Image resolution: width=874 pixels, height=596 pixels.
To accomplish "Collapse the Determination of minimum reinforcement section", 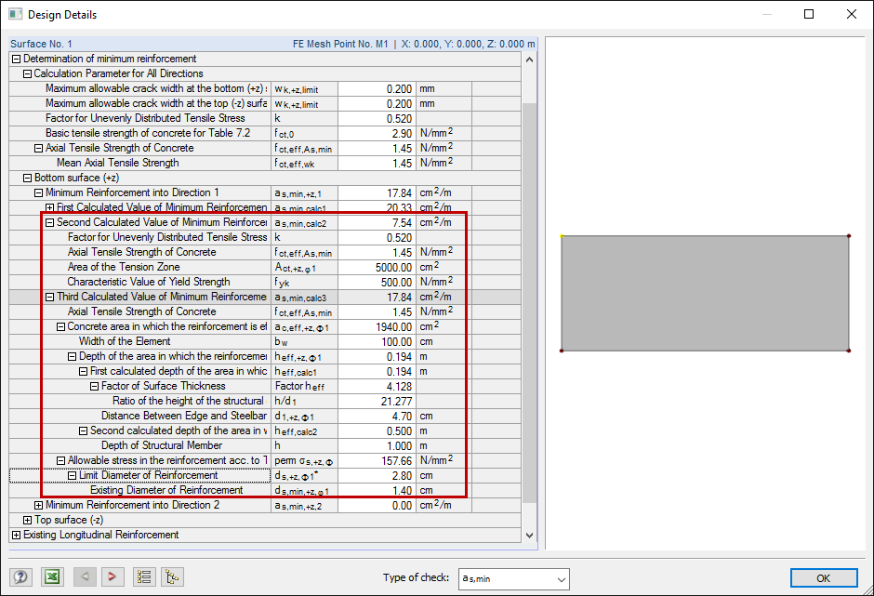I will 16,59.
